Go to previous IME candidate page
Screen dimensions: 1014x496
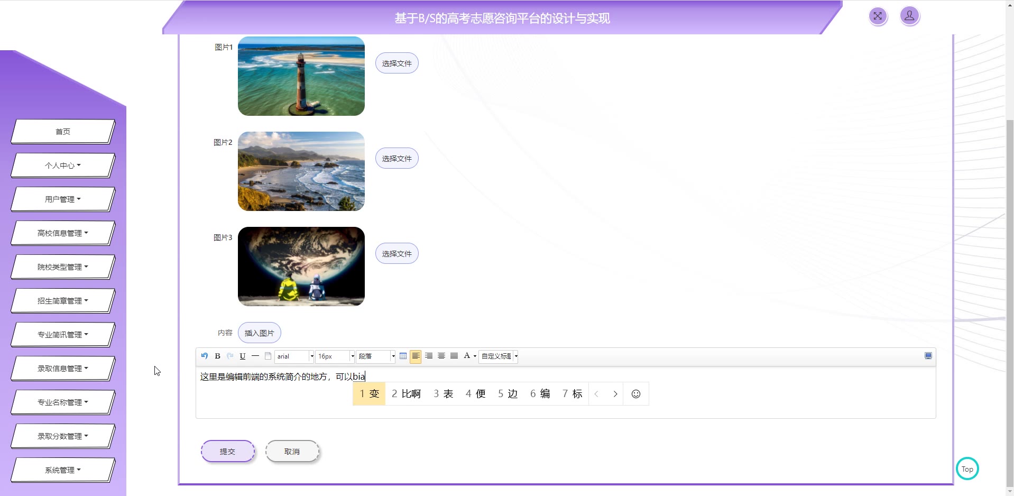(596, 394)
